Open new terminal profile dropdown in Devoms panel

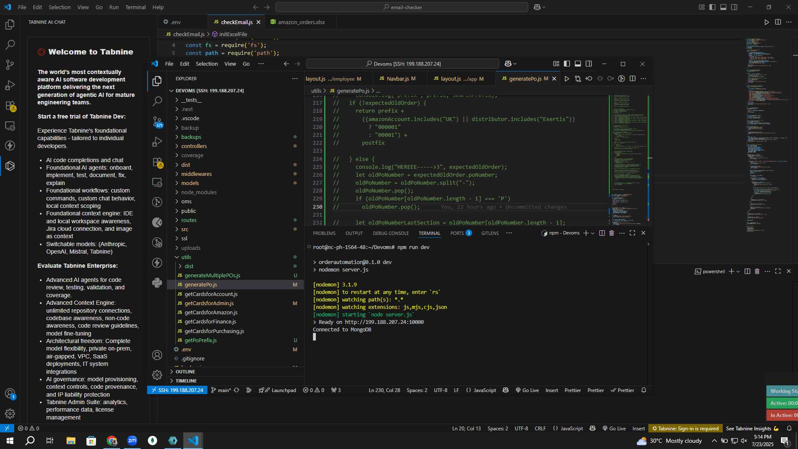[593, 233]
